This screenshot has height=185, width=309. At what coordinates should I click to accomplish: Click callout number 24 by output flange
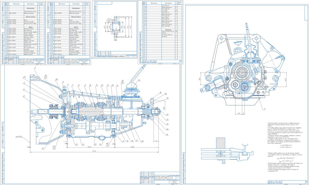167,114
